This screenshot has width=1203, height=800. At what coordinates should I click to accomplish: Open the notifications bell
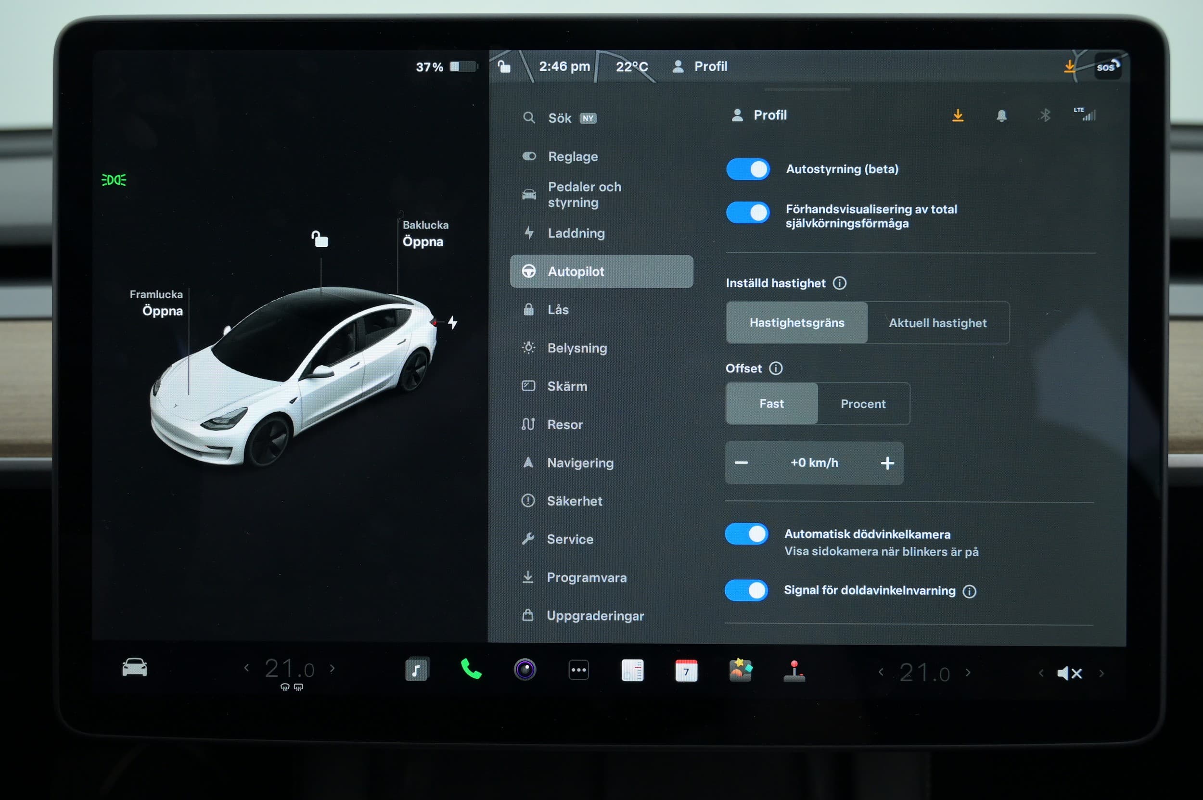click(1001, 116)
